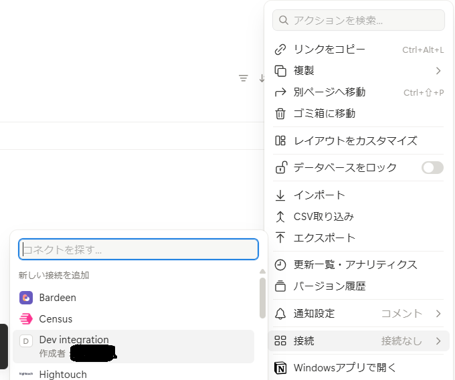Click the trash icon for ゴミ箱に移動
This screenshot has width=455, height=380.
tap(281, 114)
